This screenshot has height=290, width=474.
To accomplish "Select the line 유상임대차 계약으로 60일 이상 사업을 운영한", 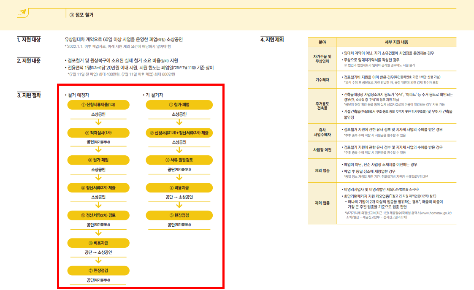I will tap(124, 40).
